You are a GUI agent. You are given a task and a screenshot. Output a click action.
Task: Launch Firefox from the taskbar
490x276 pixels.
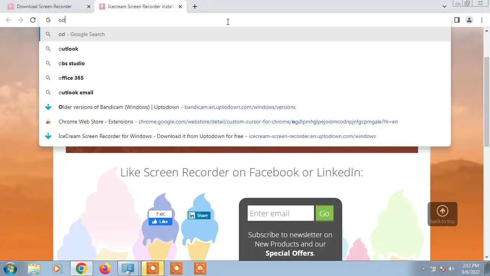click(105, 268)
